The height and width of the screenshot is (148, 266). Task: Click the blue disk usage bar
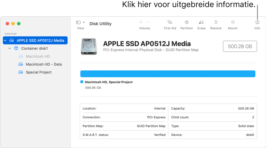(168, 74)
